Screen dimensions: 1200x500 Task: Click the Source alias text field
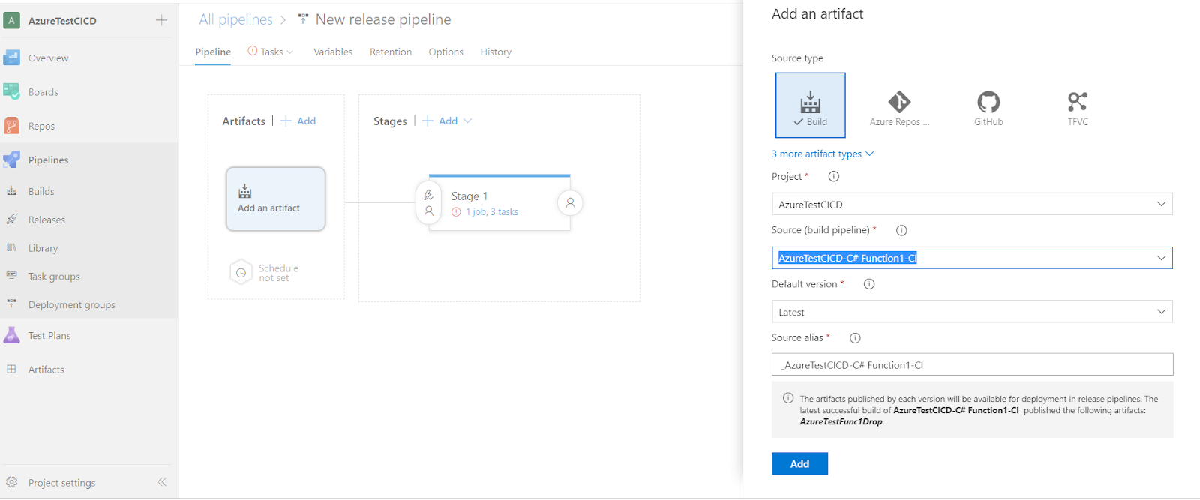point(972,365)
